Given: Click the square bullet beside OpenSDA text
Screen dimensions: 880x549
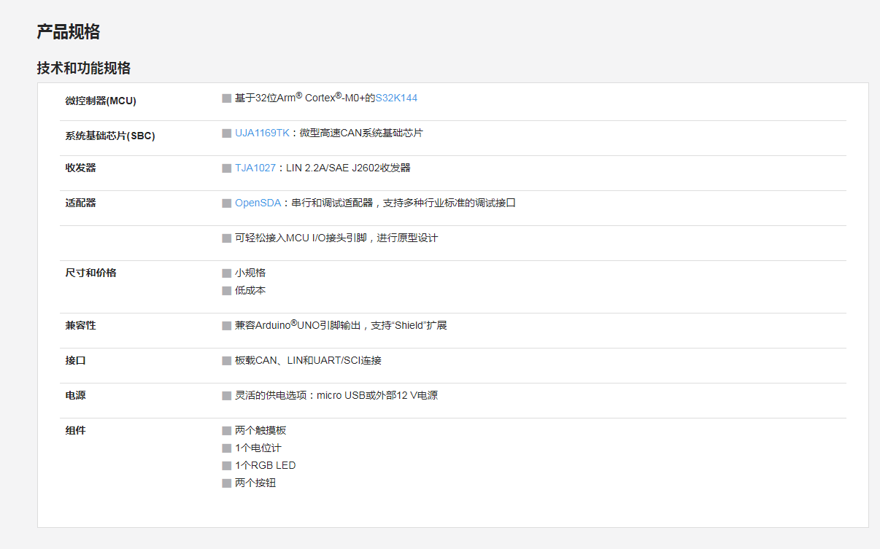Looking at the screenshot, I should (x=226, y=203).
